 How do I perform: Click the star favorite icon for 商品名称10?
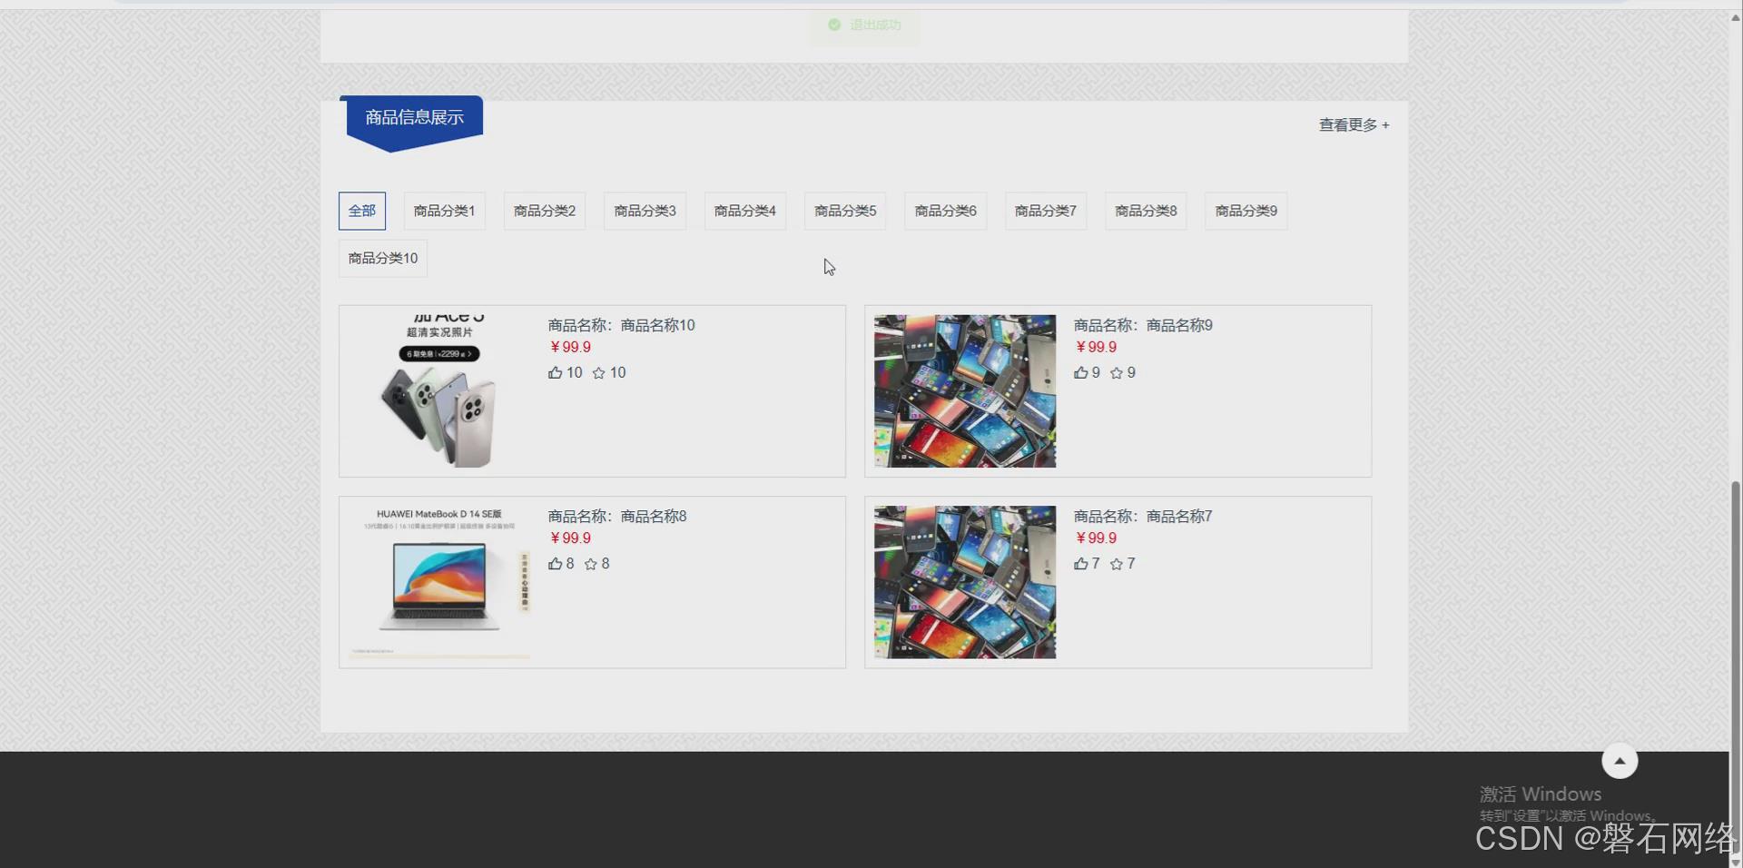tap(598, 373)
